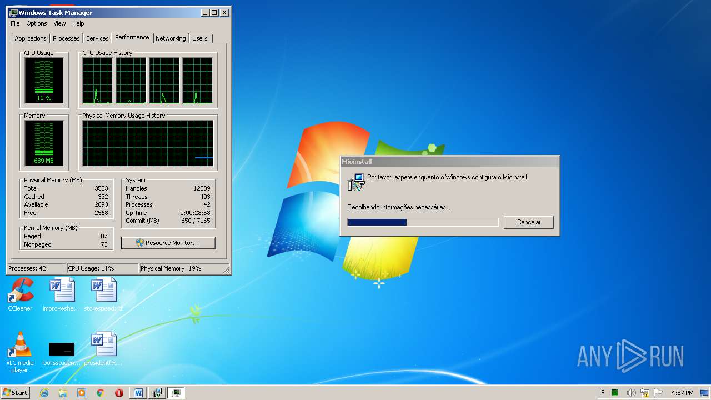Select the presidentfix... document icon
The image size is (711, 400).
[104, 349]
